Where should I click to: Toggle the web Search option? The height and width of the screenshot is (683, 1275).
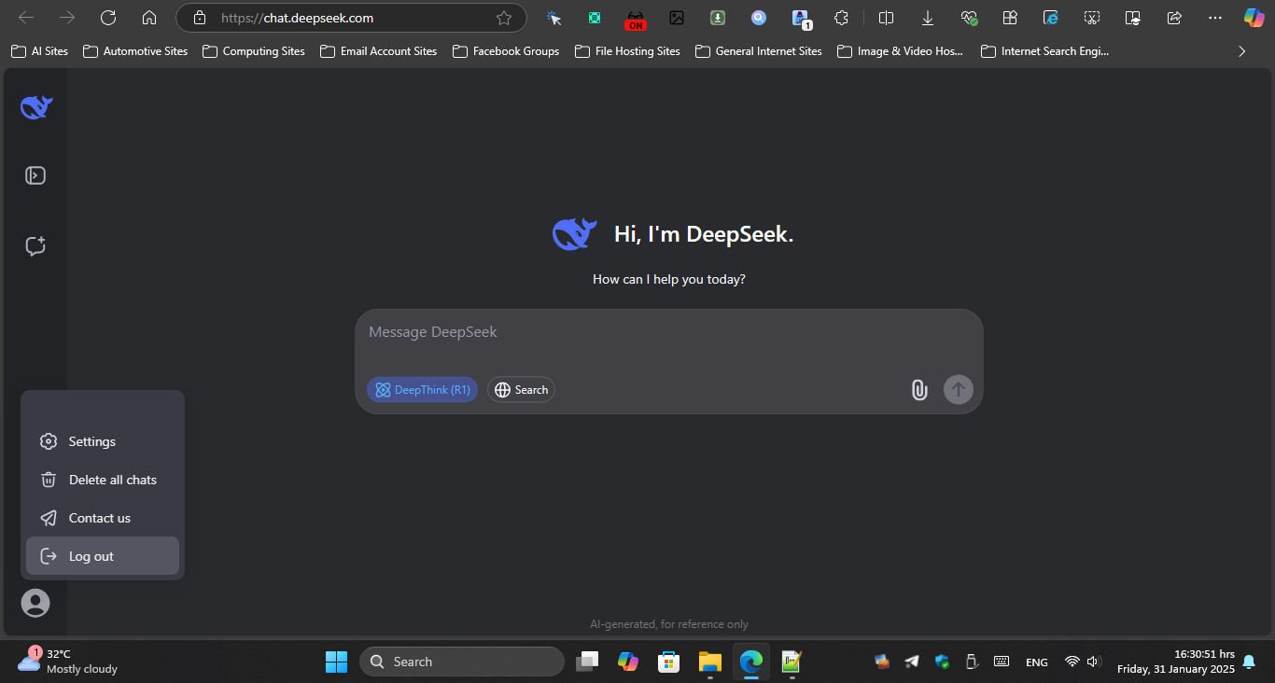coord(521,390)
